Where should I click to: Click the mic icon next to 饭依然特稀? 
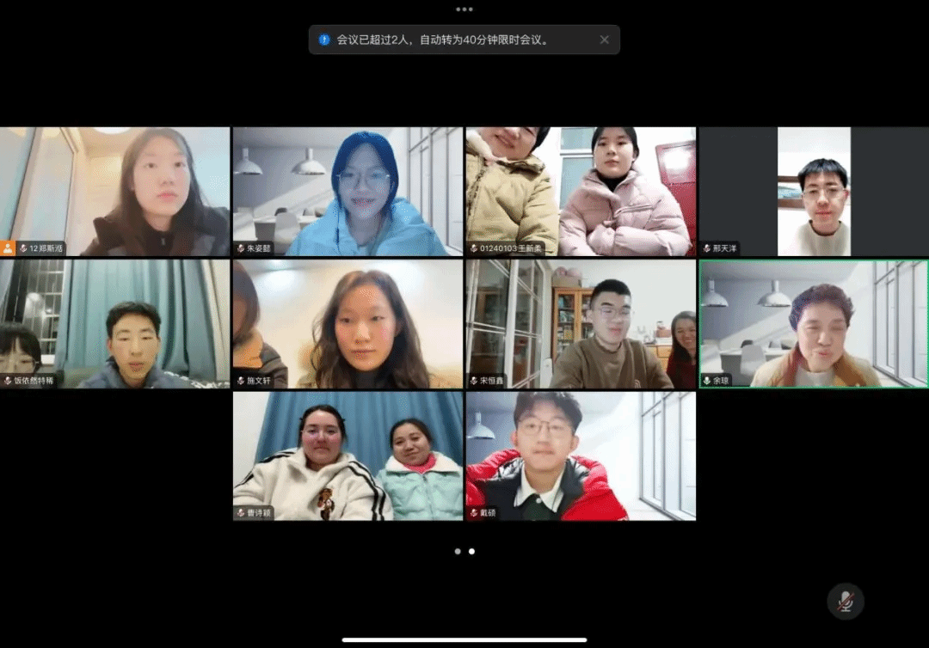coord(8,380)
